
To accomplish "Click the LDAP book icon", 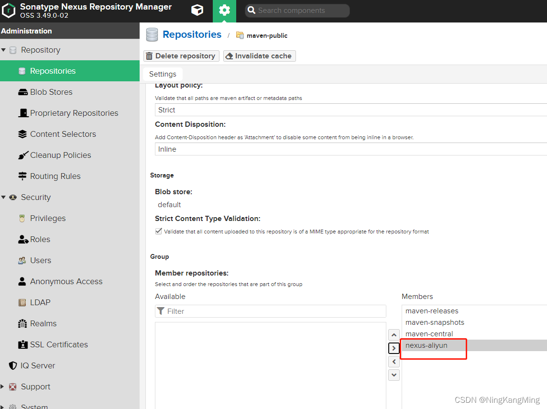I will [x=22, y=302].
